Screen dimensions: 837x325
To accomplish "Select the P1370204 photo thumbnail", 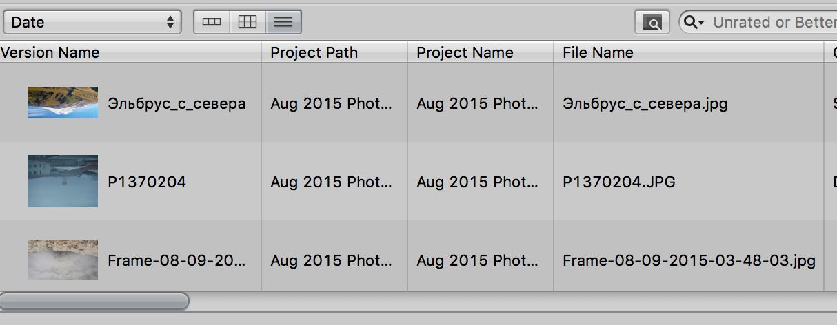I will click(x=63, y=181).
